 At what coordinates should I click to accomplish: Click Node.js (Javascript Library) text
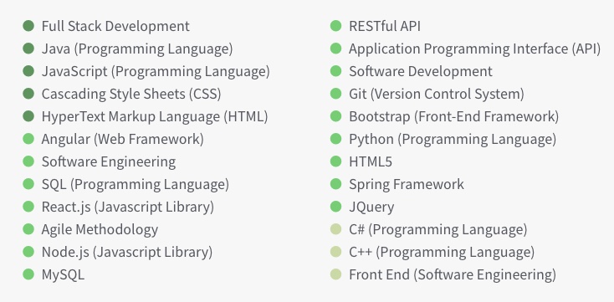click(127, 252)
